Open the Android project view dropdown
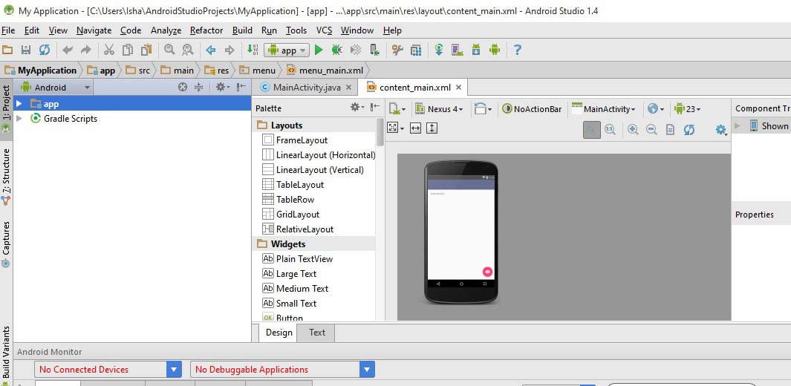 [x=55, y=87]
